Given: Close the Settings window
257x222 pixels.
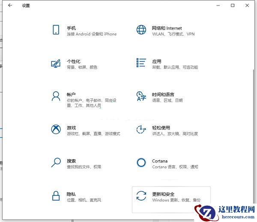Looking at the screenshot, I should (x=247, y=6).
